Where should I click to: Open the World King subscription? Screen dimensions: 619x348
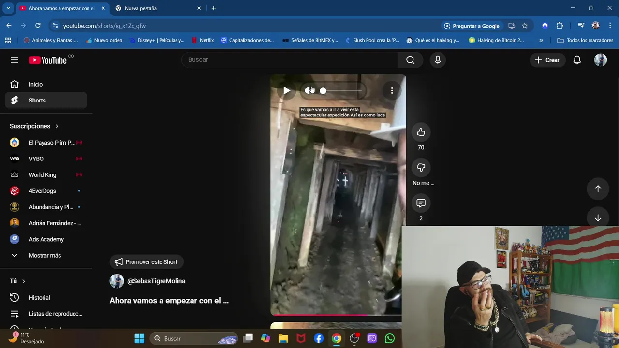click(x=46, y=175)
